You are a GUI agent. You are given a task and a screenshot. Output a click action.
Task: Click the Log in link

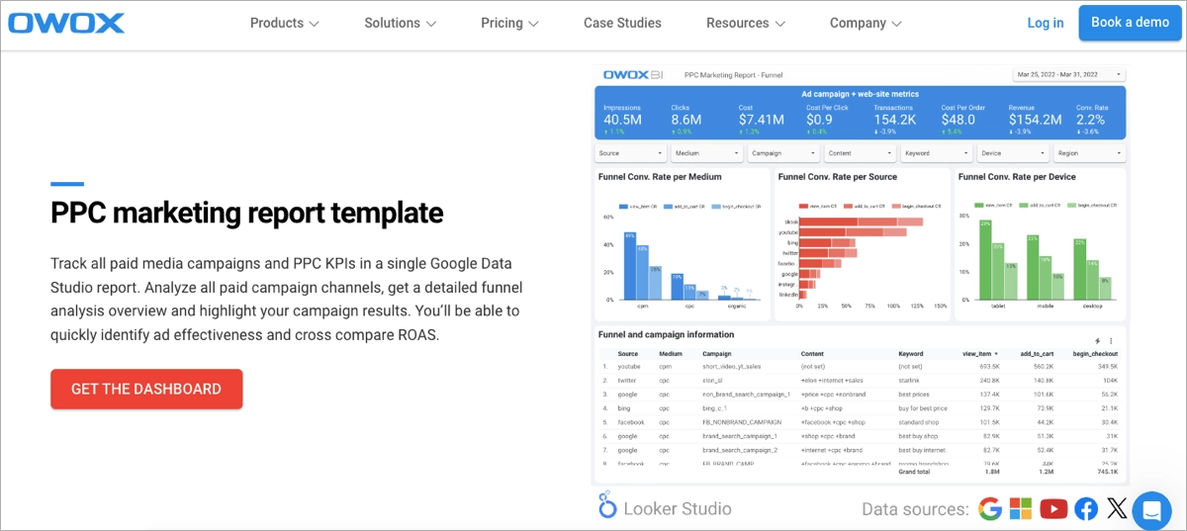click(1046, 23)
